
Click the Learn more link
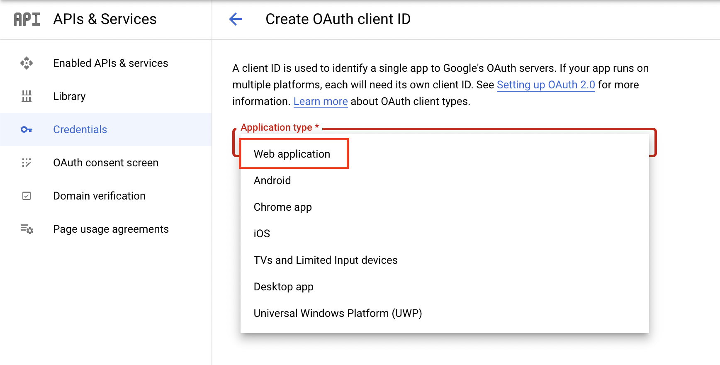[x=321, y=102]
